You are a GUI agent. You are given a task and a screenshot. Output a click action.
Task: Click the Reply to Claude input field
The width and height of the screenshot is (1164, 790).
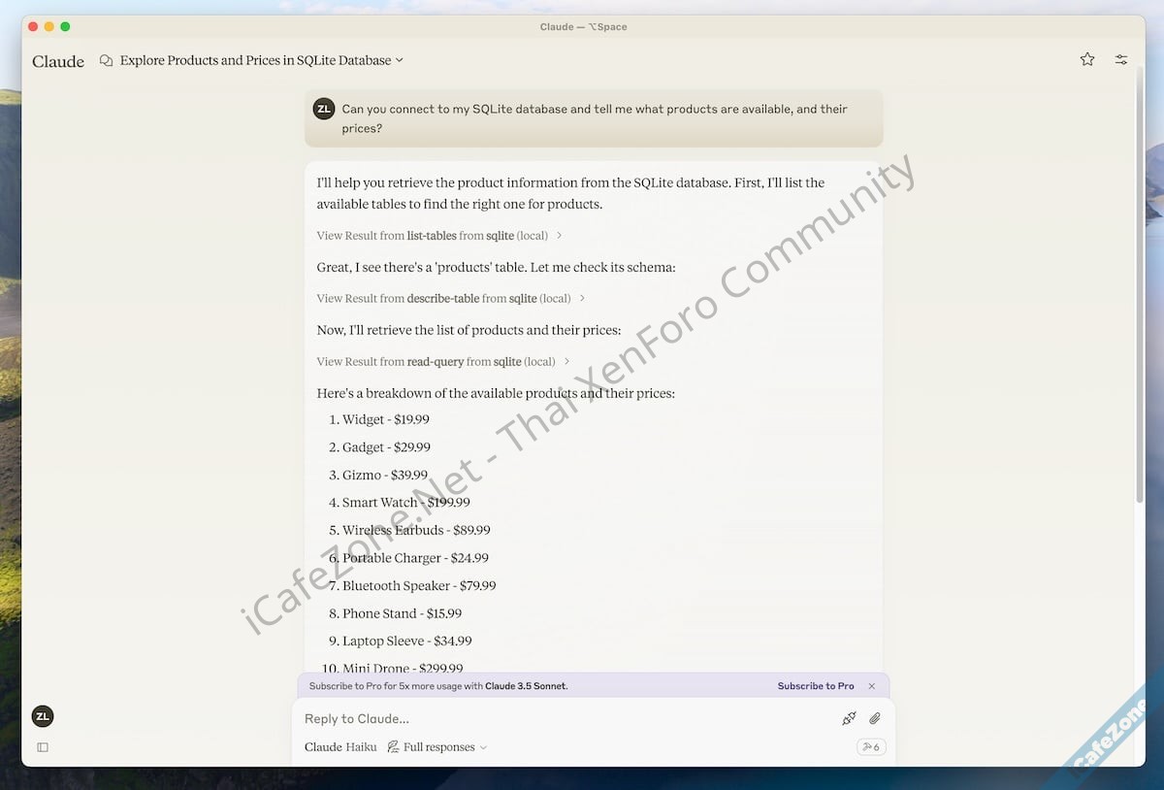563,718
